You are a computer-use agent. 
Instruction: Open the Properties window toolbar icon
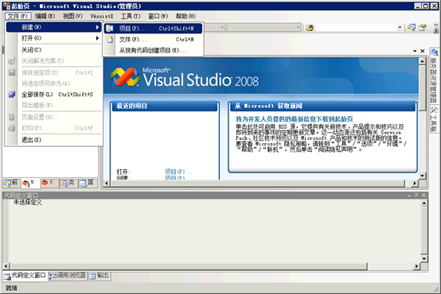(x=422, y=28)
